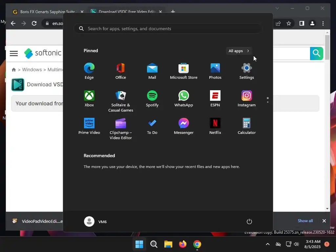
Task: Launch Netflix from Start menu
Action: [x=215, y=126]
